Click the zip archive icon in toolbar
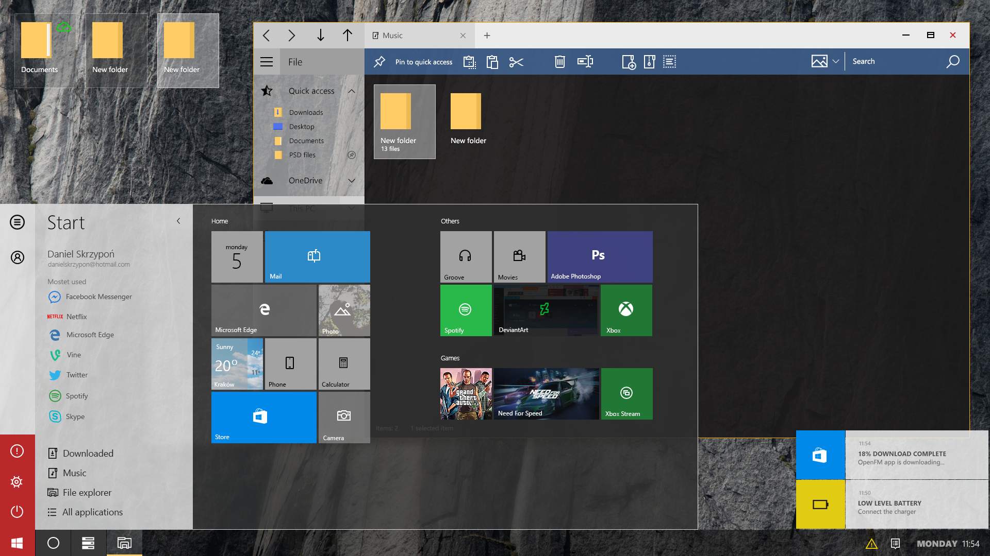The image size is (990, 556). click(x=650, y=62)
